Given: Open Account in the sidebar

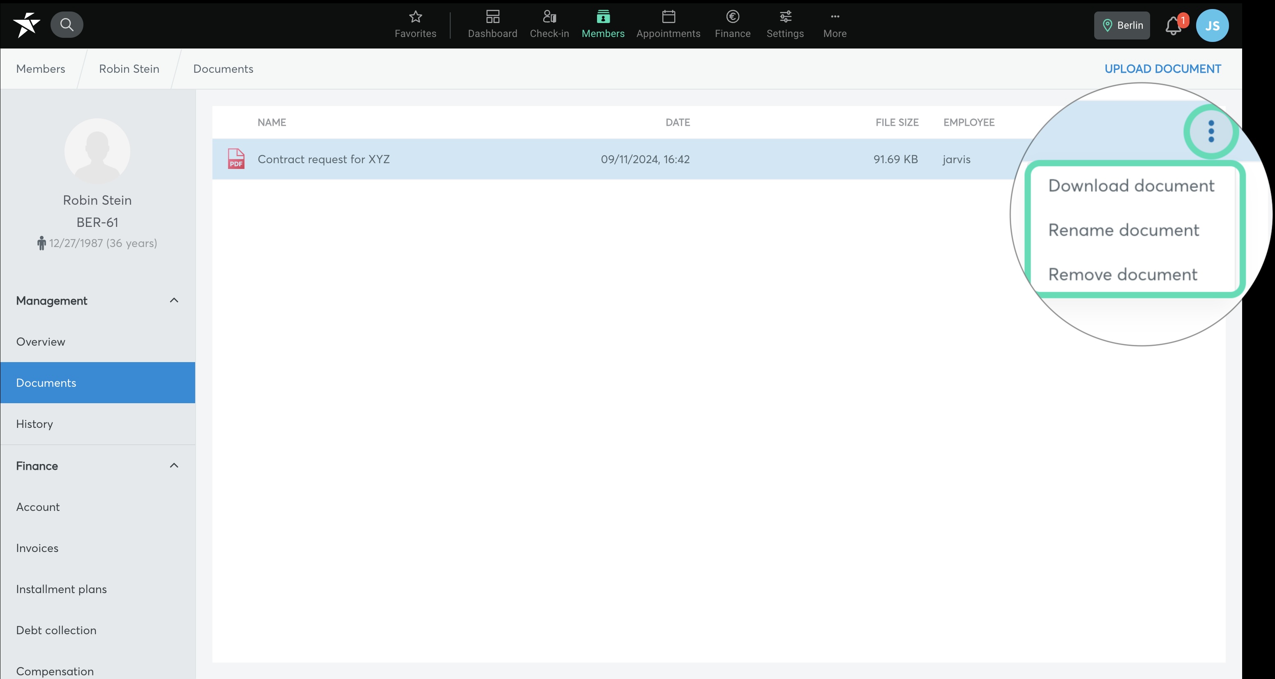Looking at the screenshot, I should [97, 507].
